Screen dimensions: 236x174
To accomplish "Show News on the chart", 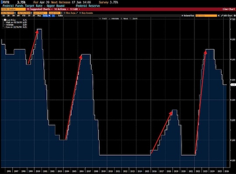I will (x=124, y=19).
